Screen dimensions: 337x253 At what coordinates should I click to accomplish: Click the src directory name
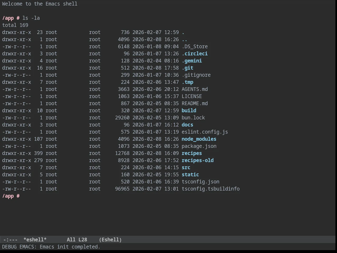point(186,167)
